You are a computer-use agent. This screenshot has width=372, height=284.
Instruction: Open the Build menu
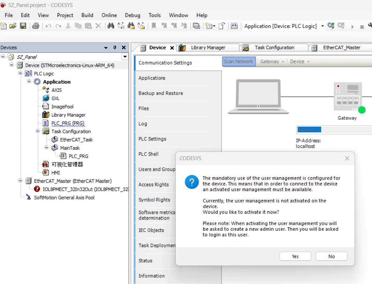[87, 15]
